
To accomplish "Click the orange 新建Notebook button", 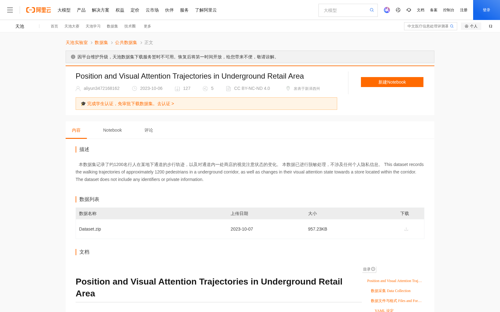I will pyautogui.click(x=392, y=82).
